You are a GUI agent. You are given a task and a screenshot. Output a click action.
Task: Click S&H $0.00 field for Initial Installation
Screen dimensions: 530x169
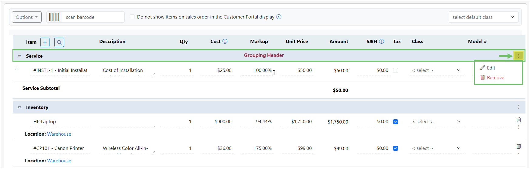coord(374,70)
